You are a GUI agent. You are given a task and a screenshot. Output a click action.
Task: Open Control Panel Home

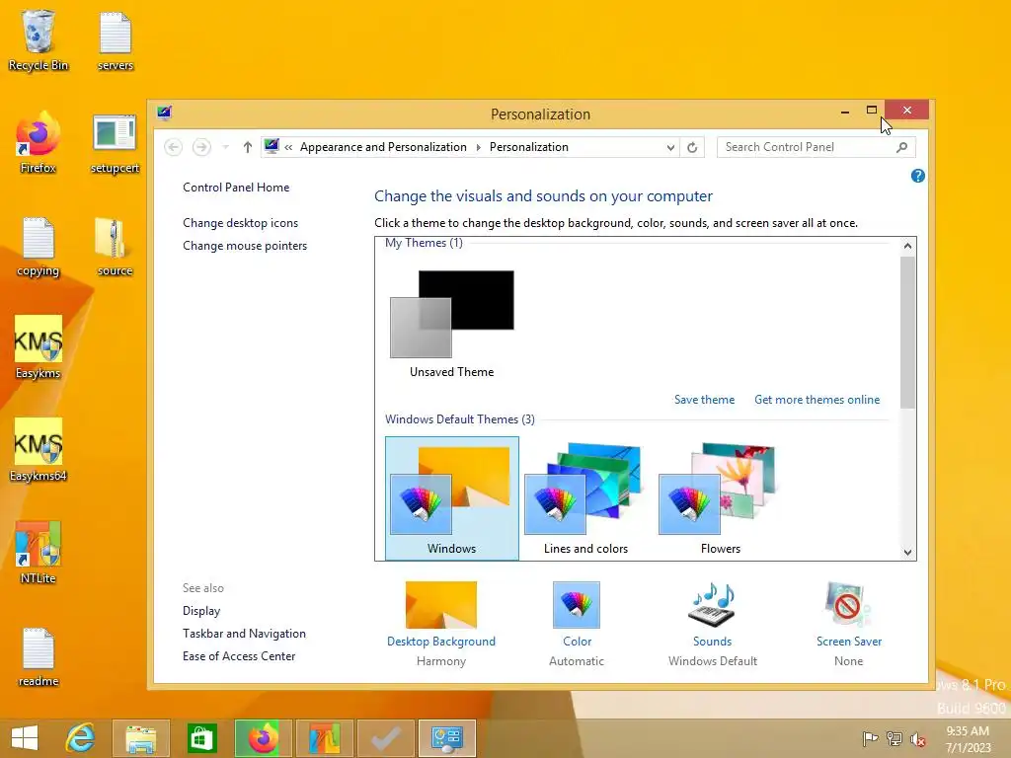[x=236, y=188]
